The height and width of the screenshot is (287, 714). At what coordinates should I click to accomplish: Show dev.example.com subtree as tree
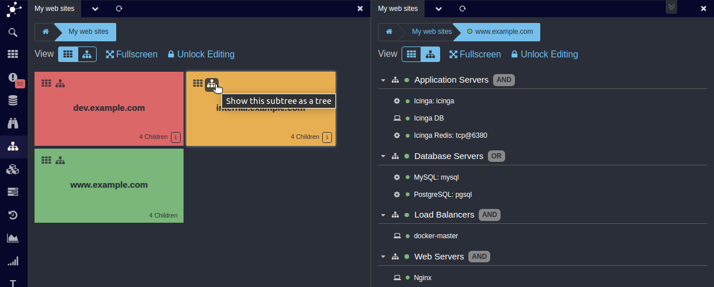point(60,83)
